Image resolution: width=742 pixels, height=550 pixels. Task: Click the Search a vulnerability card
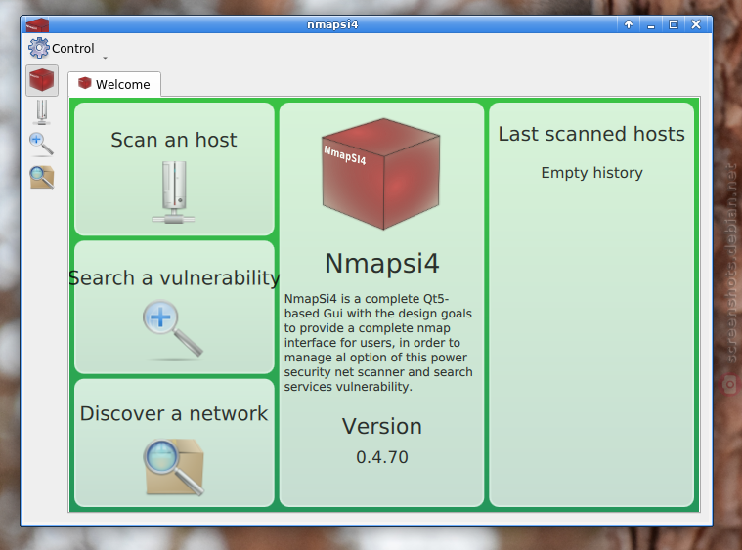pyautogui.click(x=174, y=307)
